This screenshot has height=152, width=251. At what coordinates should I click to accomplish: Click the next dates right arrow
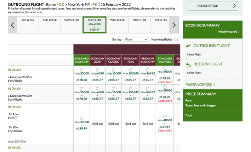point(174,25)
